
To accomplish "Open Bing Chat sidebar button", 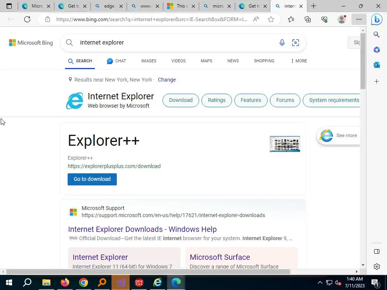I will tap(377, 19).
